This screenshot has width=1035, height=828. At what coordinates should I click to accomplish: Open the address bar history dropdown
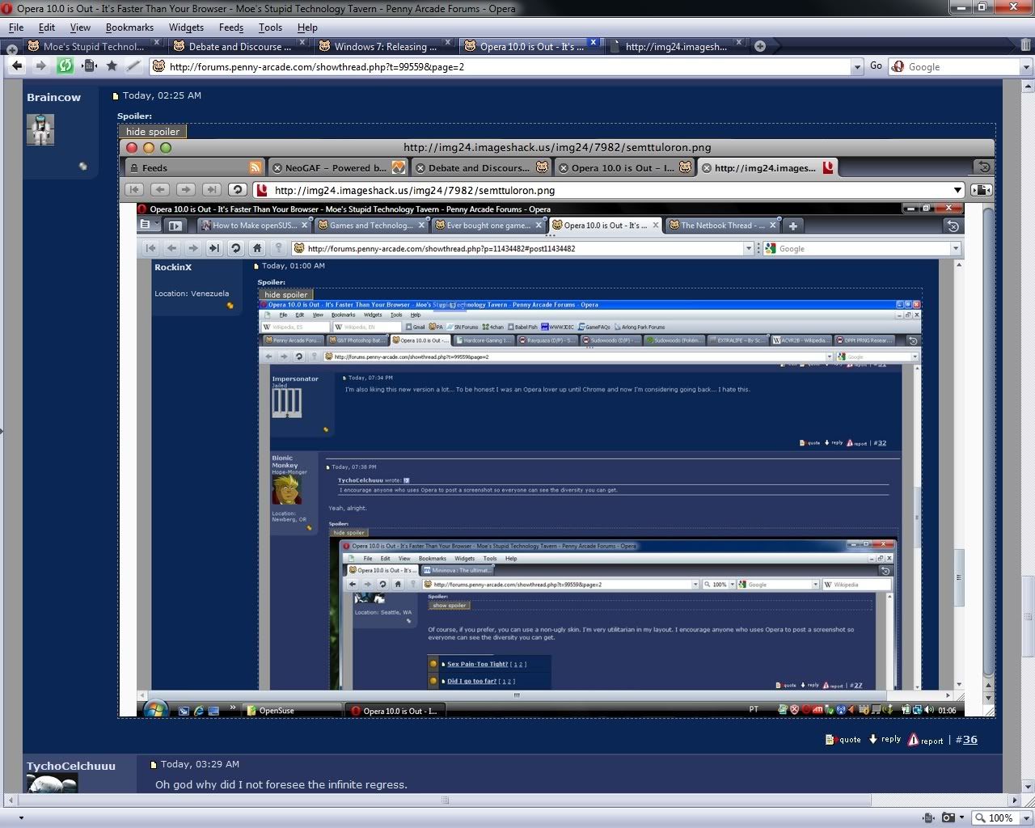pos(857,67)
